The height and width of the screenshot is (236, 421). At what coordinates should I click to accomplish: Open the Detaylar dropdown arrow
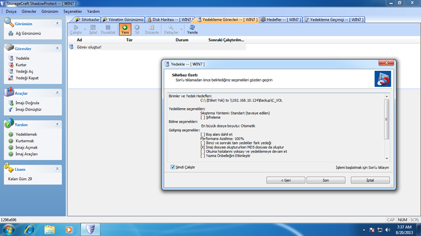[181, 29]
